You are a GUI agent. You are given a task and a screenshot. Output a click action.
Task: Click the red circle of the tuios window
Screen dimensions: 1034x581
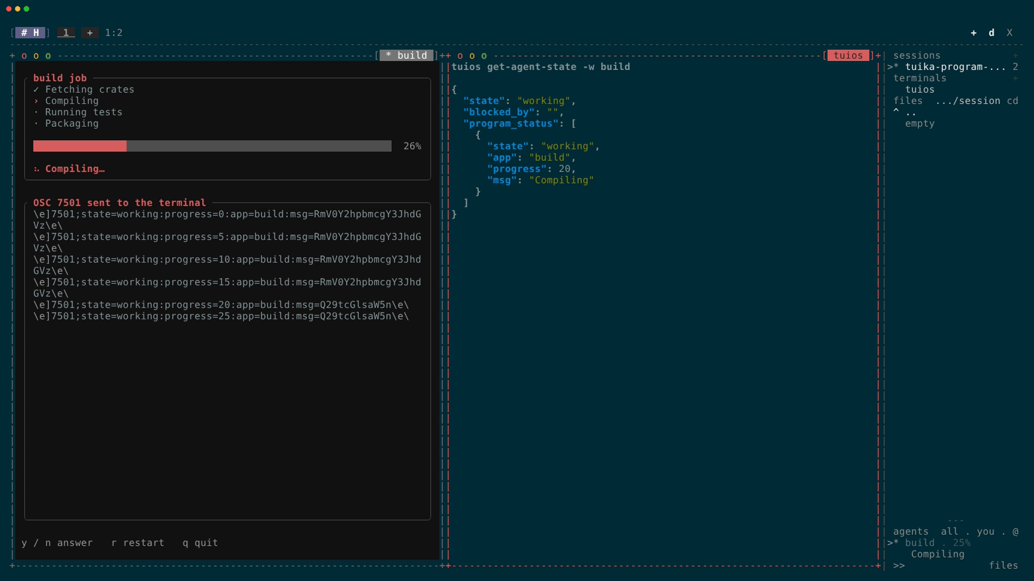coord(460,56)
